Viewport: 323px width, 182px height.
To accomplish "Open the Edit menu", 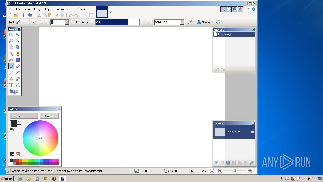I will [18, 9].
